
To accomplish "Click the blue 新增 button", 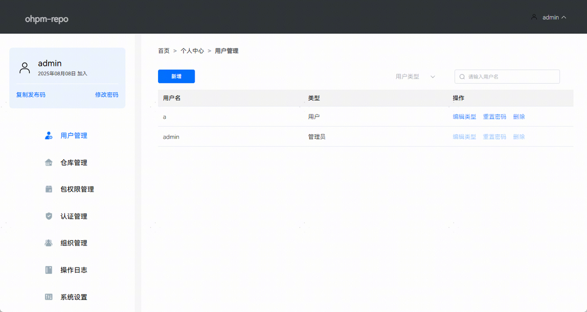I will click(x=176, y=76).
